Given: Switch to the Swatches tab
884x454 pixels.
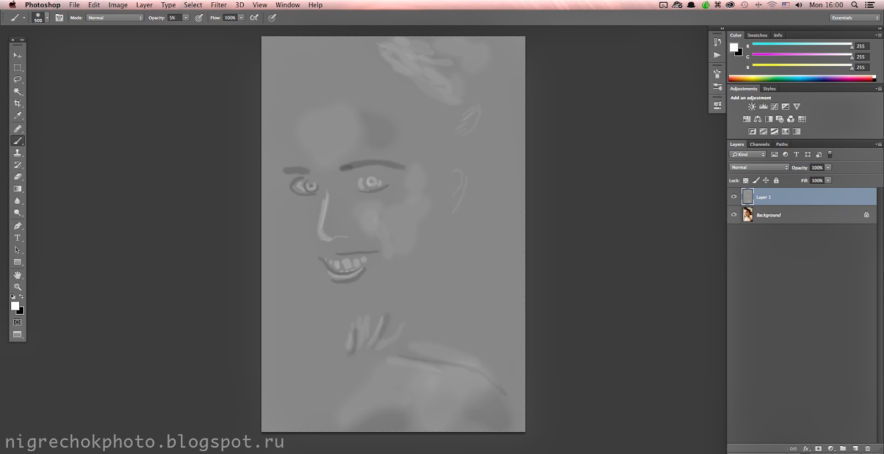Looking at the screenshot, I should [757, 35].
